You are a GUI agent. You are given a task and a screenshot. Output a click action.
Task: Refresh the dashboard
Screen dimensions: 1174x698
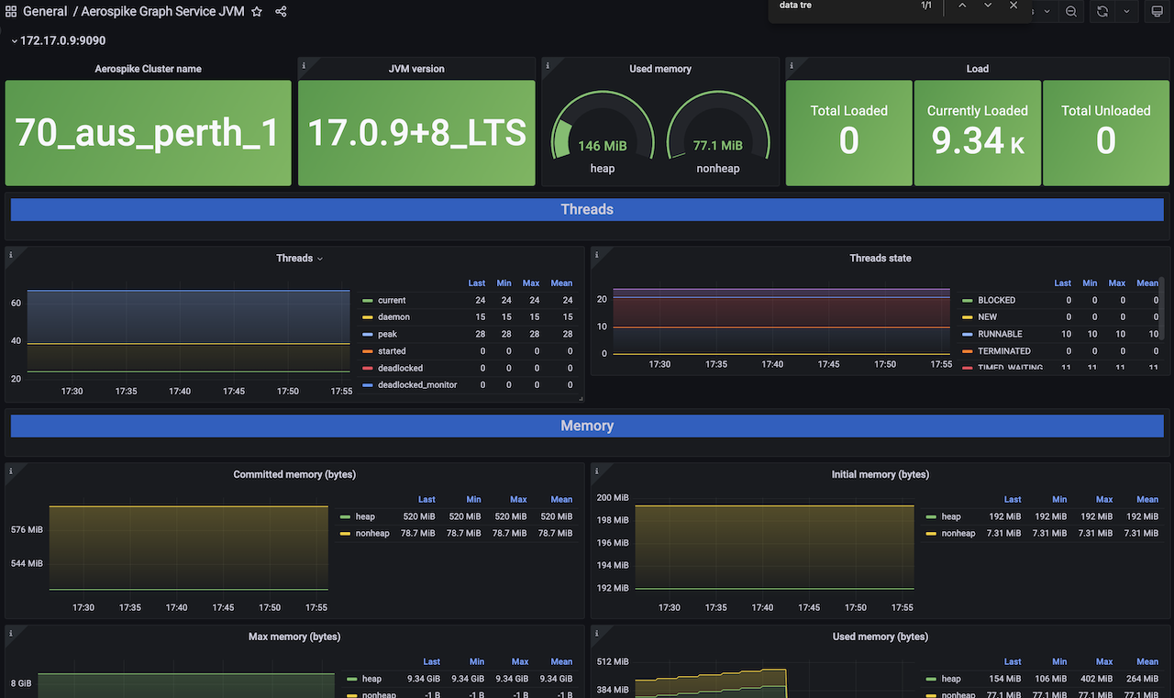coord(1102,12)
